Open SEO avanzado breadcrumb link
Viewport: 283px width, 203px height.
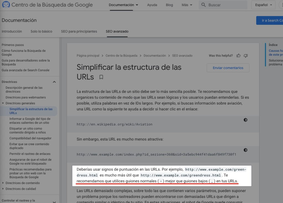point(182,56)
